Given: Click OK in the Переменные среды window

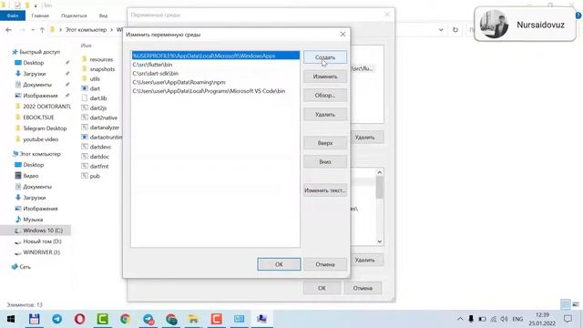Looking at the screenshot, I should click(322, 288).
